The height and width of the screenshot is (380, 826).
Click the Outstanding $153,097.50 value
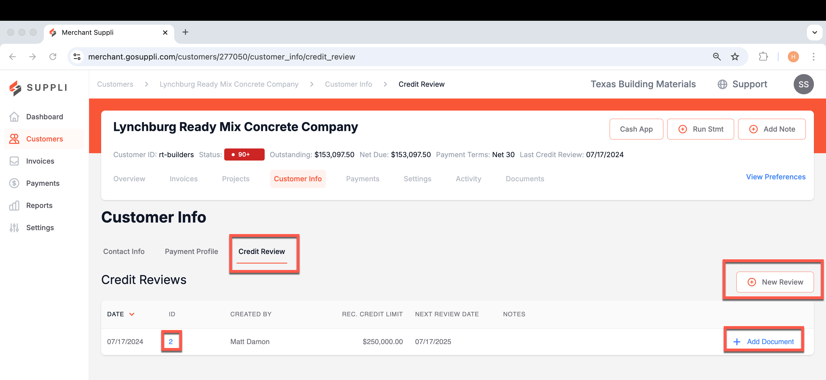tap(334, 154)
